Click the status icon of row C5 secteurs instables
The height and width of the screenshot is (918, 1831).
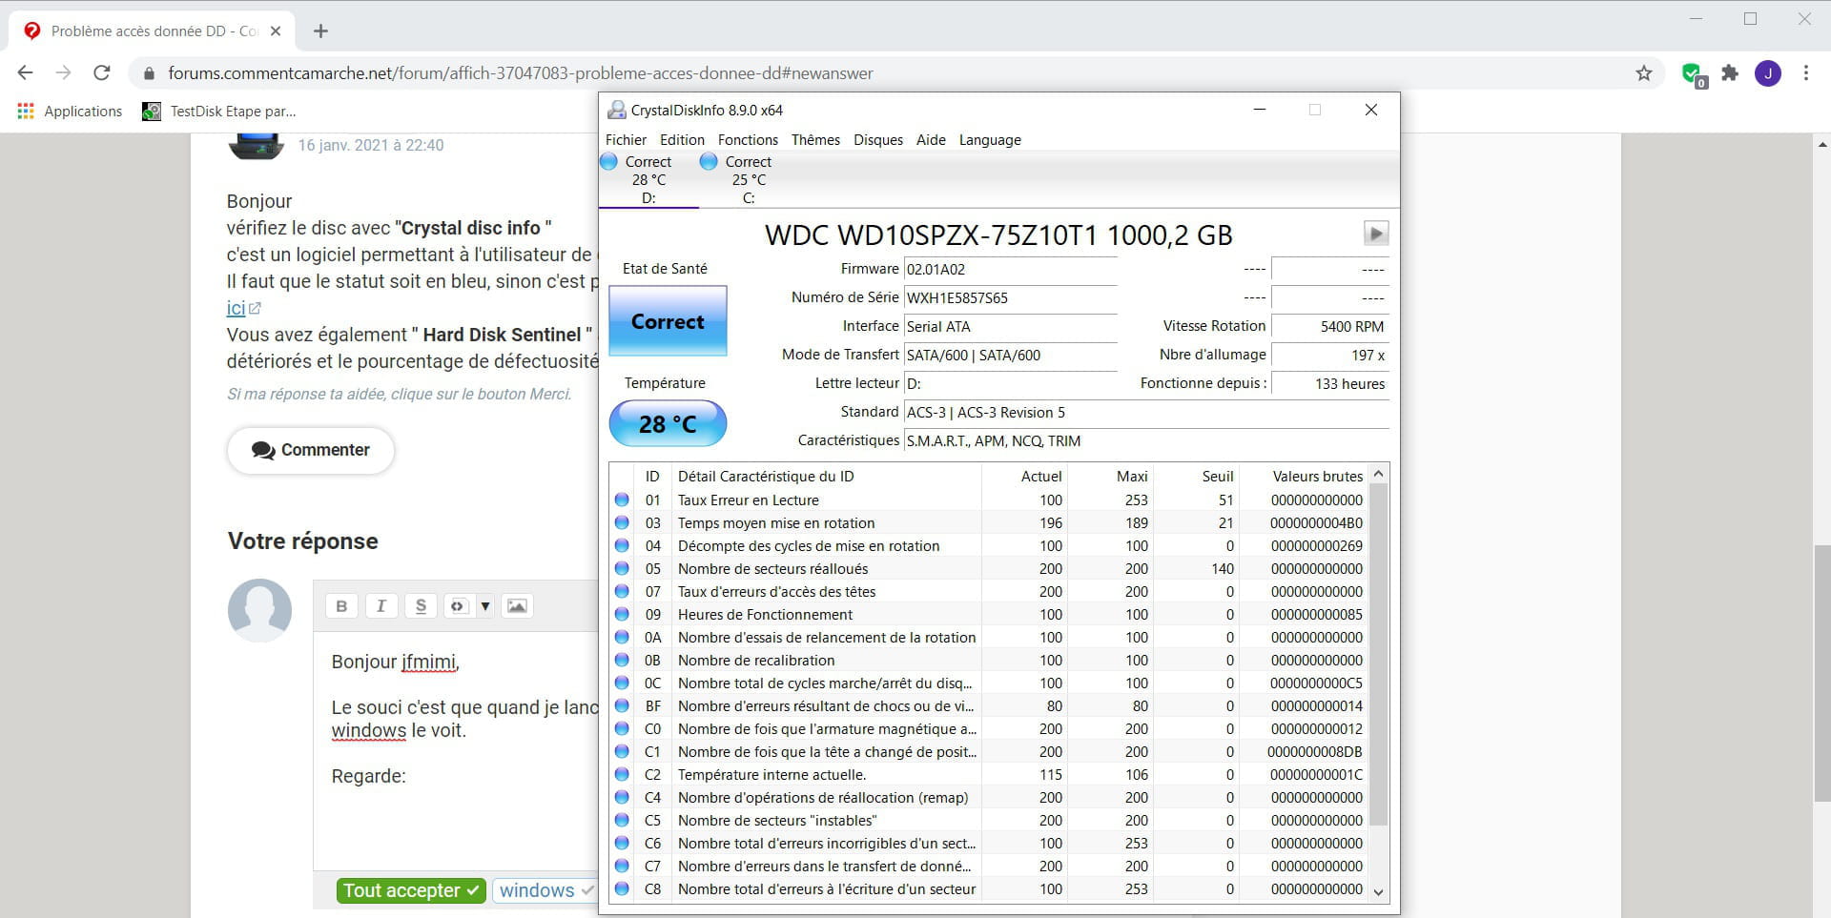[622, 820]
